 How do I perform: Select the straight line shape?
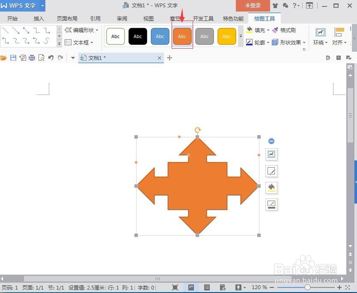point(5,30)
